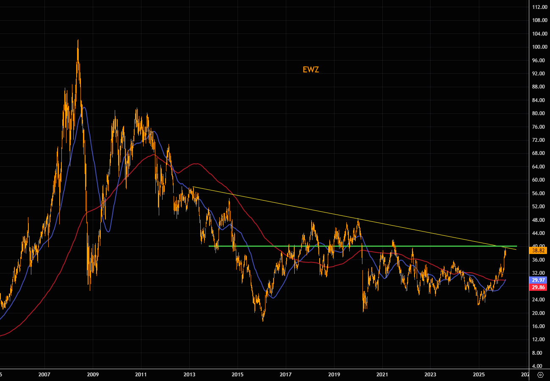Click the red 29.86 moving average label
The width and height of the screenshot is (550, 381).
539,287
